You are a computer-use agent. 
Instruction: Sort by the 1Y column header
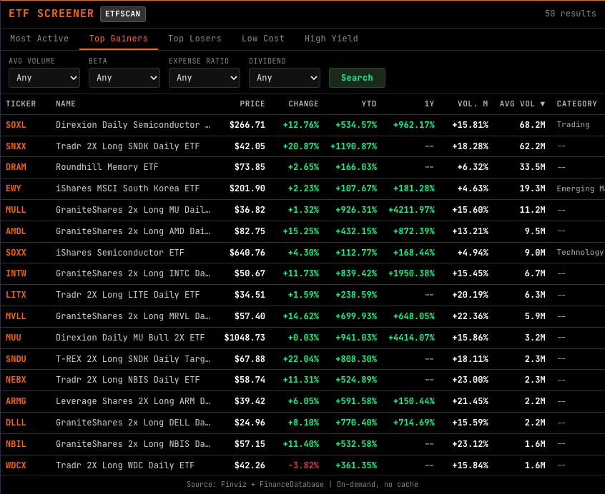pyautogui.click(x=430, y=104)
